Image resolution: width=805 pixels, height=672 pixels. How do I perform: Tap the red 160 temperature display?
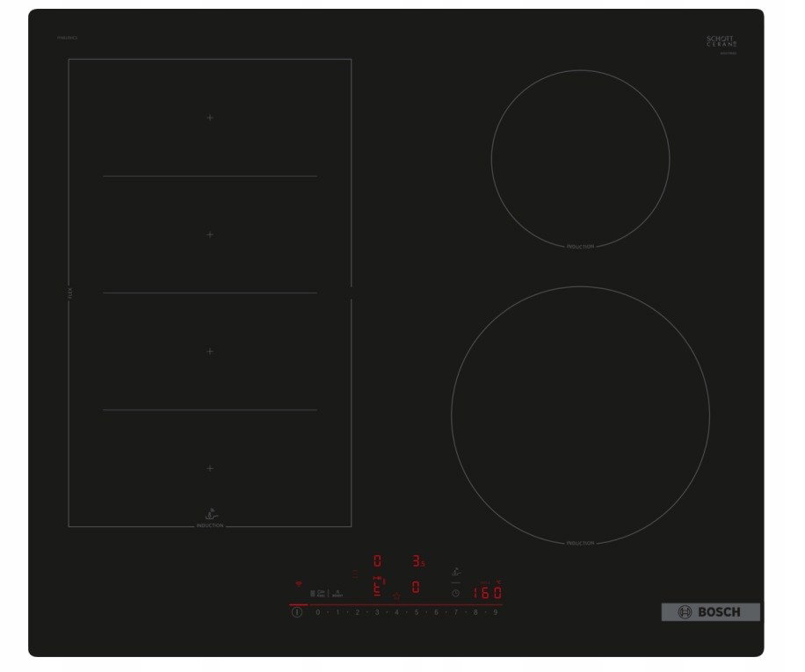tap(487, 592)
